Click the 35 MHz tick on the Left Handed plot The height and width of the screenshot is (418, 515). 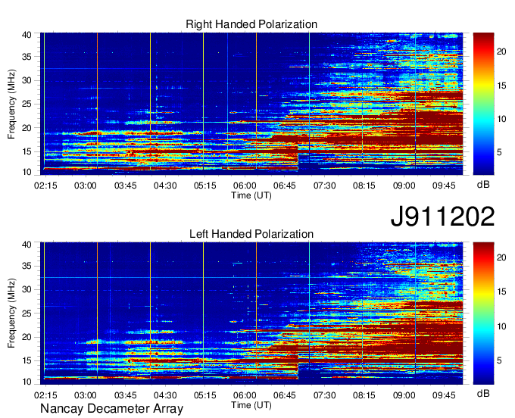tap(27, 266)
